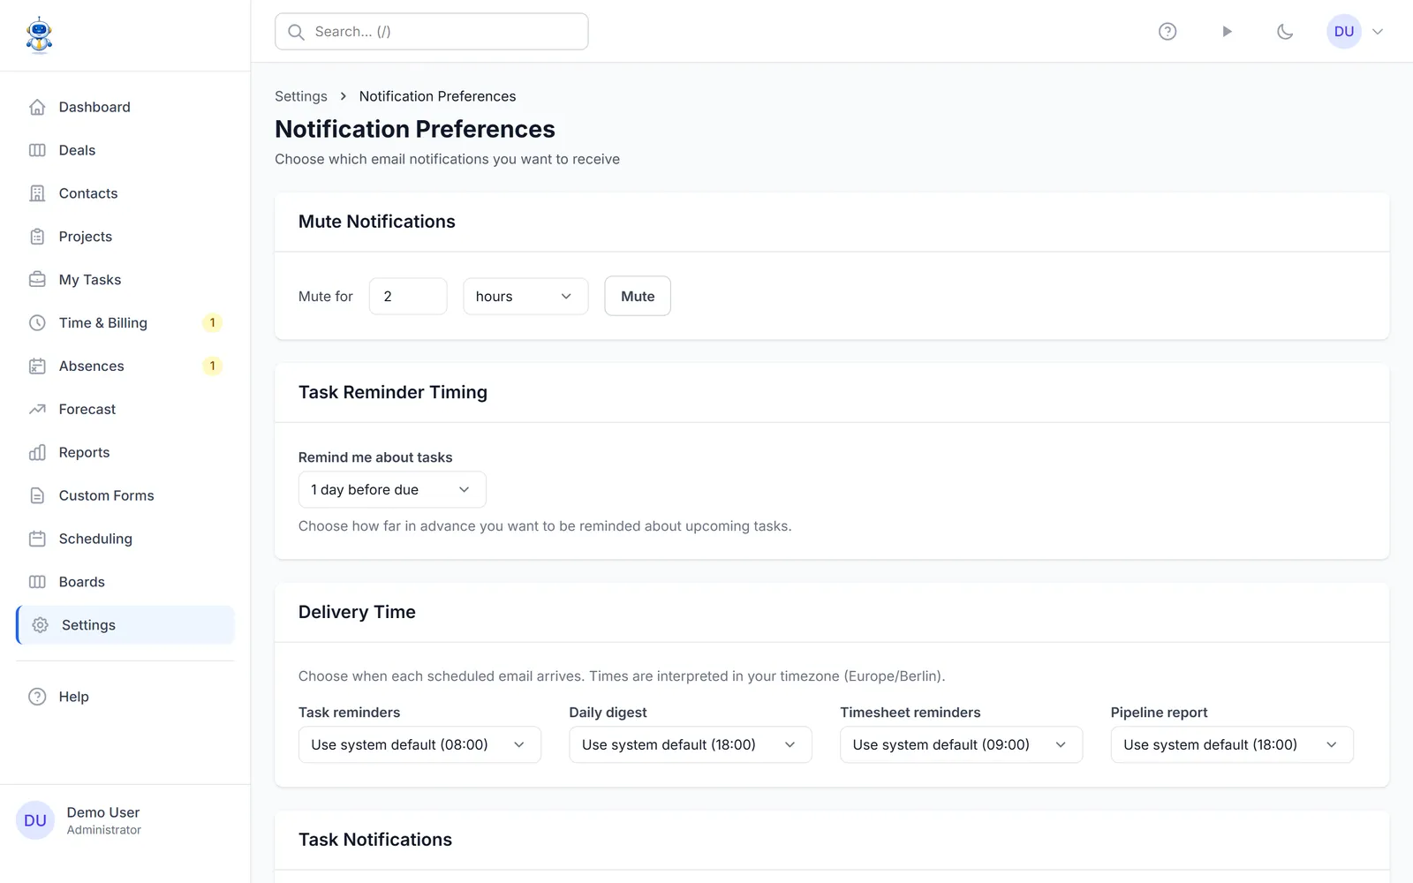Screen dimensions: 1413x883
Task: Click the play tour icon in top bar
Action: (1227, 32)
